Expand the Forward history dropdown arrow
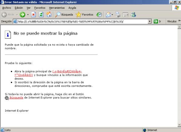The image size is (181, 132). pos(28,15)
